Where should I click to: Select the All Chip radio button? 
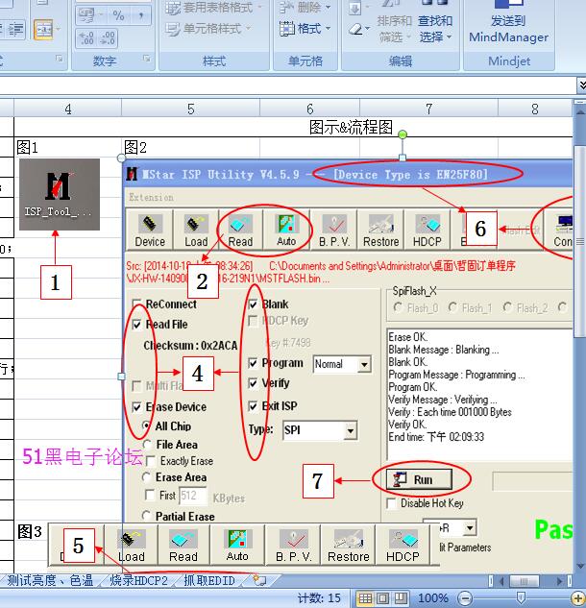[x=146, y=426]
